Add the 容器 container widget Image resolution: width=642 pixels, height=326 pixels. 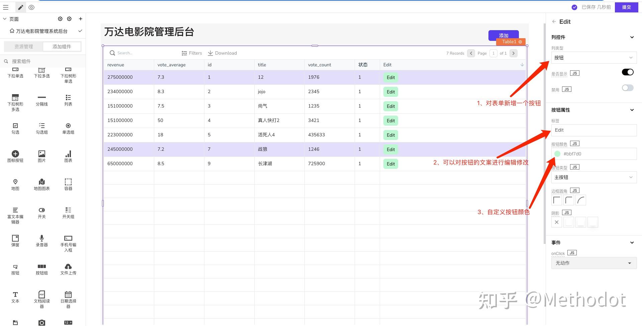pyautogui.click(x=68, y=185)
